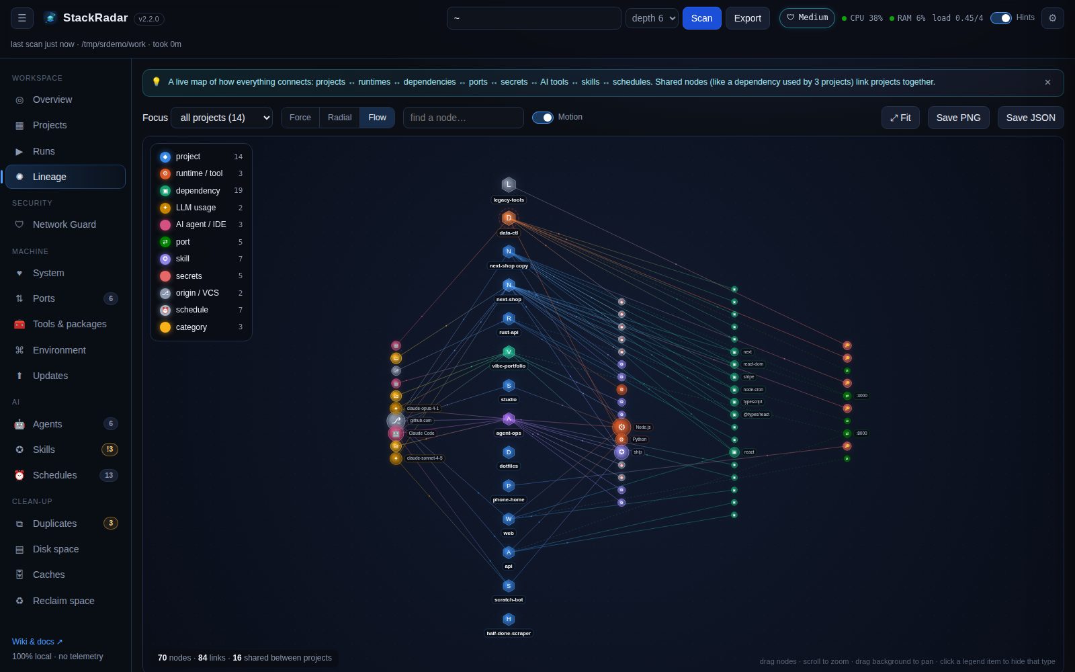Open the Skills page
The width and height of the screenshot is (1075, 672).
[65, 450]
